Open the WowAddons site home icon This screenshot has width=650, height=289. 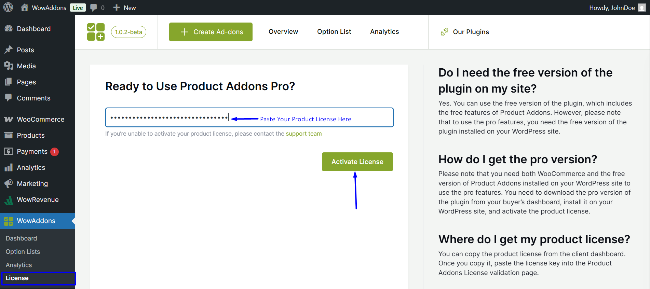click(25, 8)
